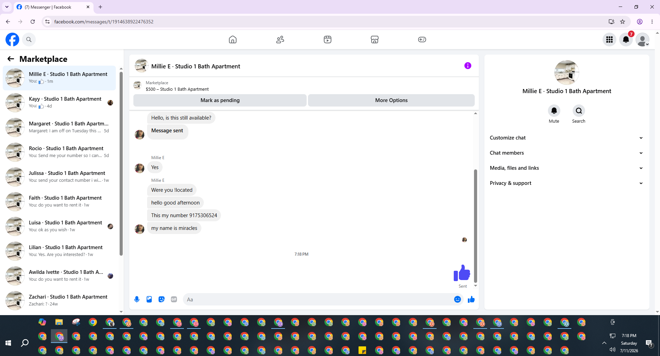Attach a file with the photo icon
This screenshot has width=660, height=356.
[x=149, y=299]
